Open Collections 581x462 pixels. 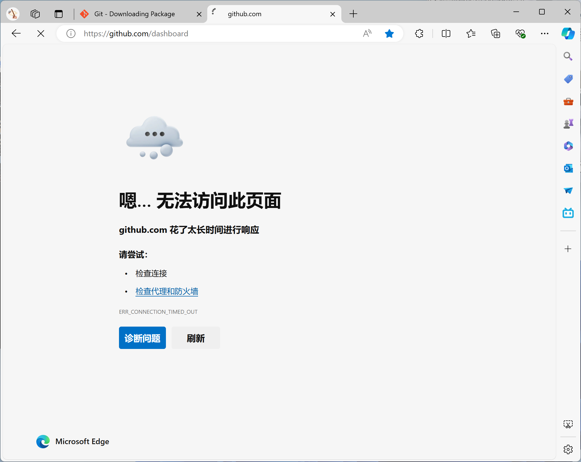tap(496, 33)
